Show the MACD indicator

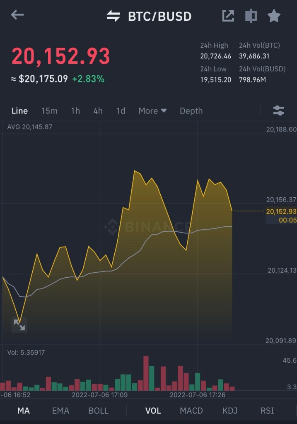191,411
